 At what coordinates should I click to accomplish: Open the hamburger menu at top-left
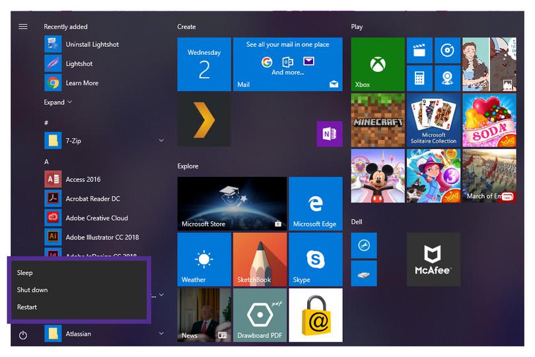23,26
